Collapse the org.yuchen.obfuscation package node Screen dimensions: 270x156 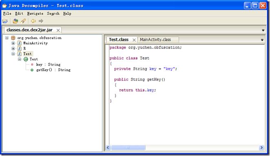7,38
